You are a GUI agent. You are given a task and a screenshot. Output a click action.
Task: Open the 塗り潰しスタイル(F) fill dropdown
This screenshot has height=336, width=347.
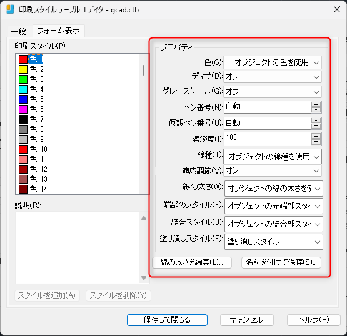pyautogui.click(x=274, y=242)
